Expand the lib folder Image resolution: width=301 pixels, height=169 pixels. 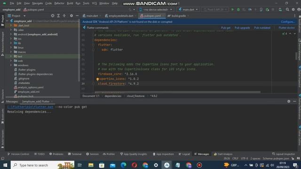point(11,43)
